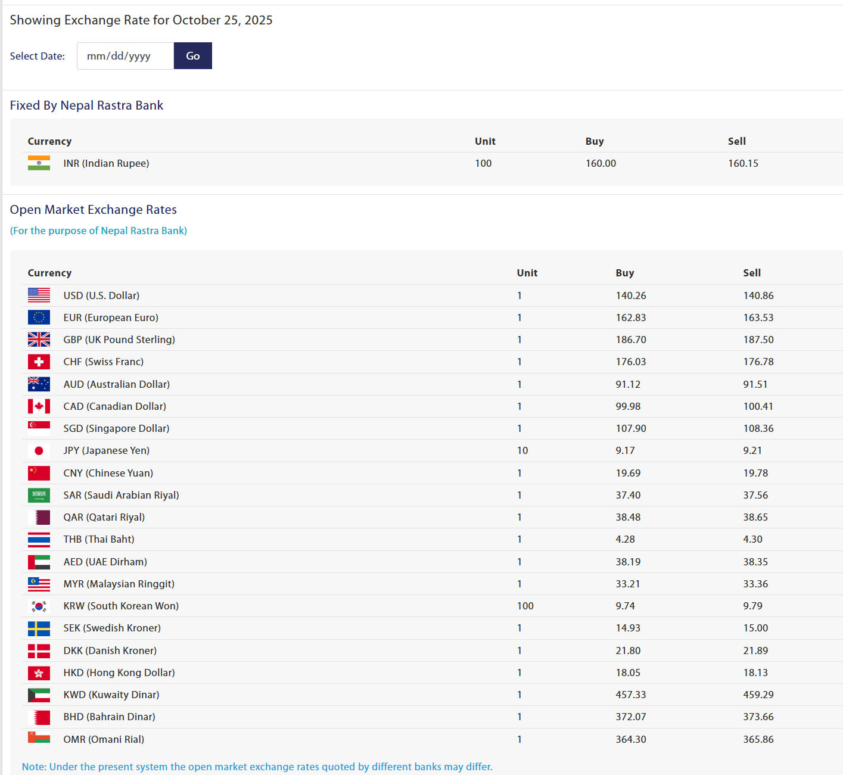Click the USD buy rate 140.26
The height and width of the screenshot is (775, 843).
[630, 295]
